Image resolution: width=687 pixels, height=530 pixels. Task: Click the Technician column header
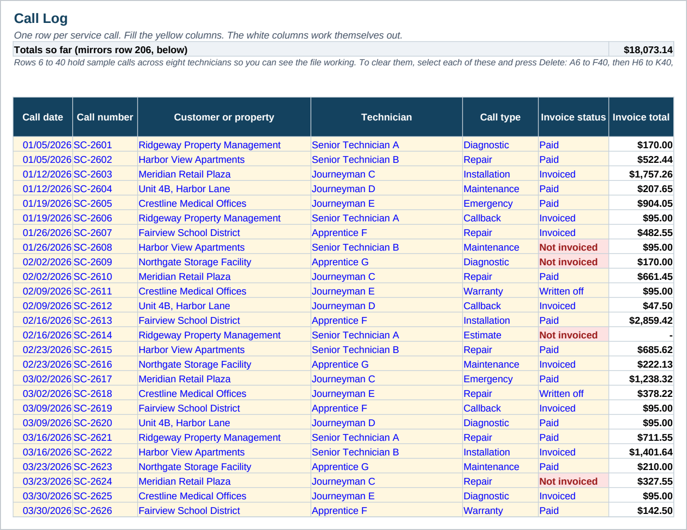pyautogui.click(x=386, y=117)
